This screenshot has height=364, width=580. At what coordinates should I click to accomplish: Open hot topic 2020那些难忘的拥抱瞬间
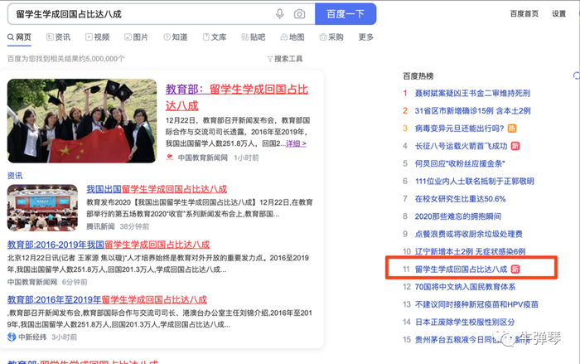coord(458,216)
